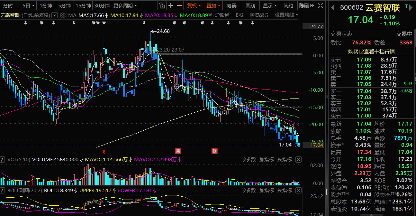
Task: Enter fullscreen mode with the expand icon
Action: (x=320, y=5)
